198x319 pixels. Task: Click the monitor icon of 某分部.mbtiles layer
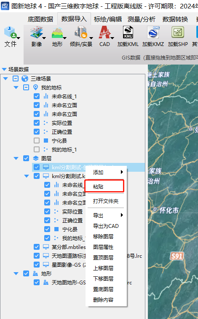(46, 247)
